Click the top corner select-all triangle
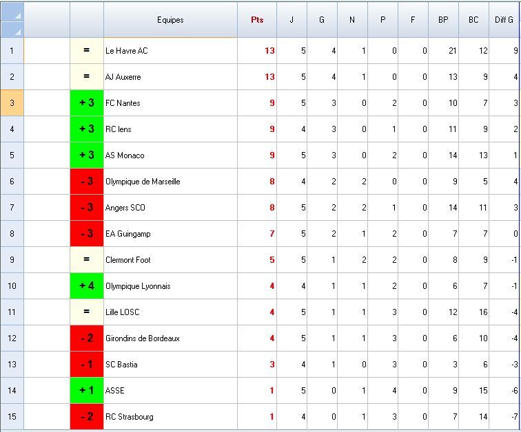Image resolution: width=521 pixels, height=432 pixels. tap(12, 12)
